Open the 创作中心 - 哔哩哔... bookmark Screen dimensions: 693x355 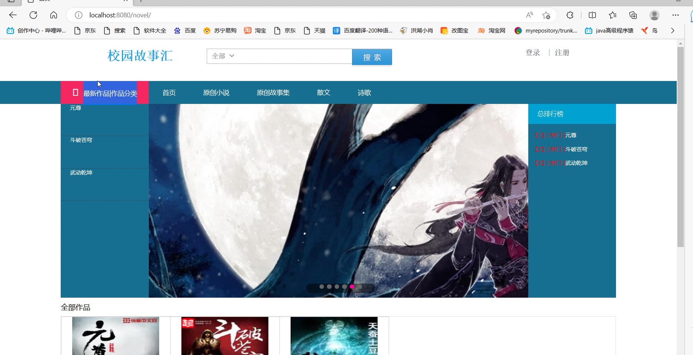36,31
